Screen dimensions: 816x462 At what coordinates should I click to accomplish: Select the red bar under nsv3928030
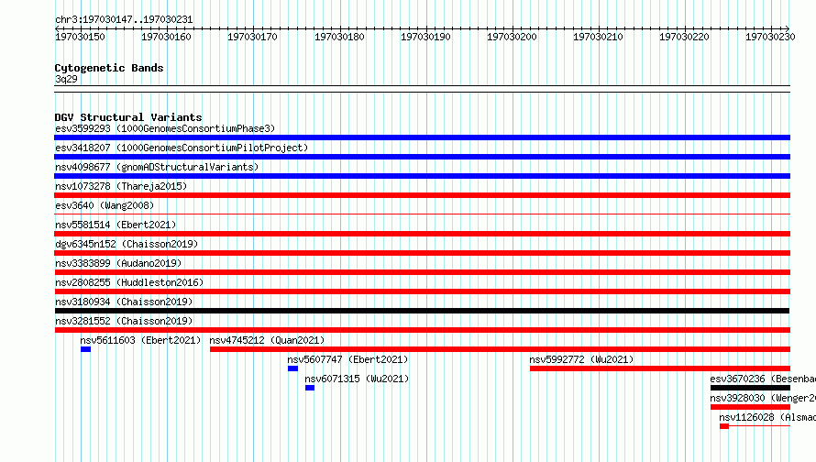click(750, 407)
